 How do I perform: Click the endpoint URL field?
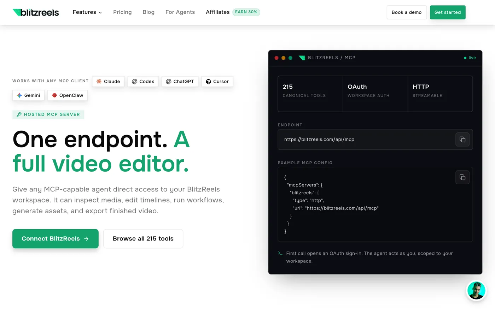375,139
